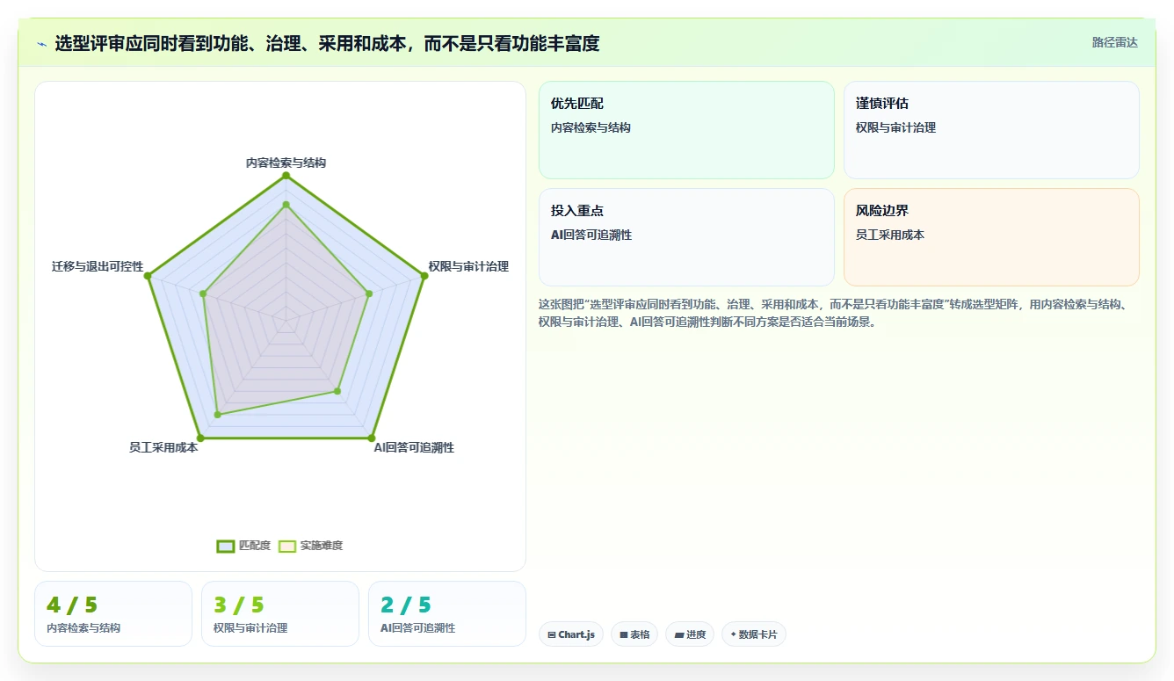The image size is (1174, 681).
Task: Click outer radar point at AI回答可追溯性
Action: (x=371, y=438)
